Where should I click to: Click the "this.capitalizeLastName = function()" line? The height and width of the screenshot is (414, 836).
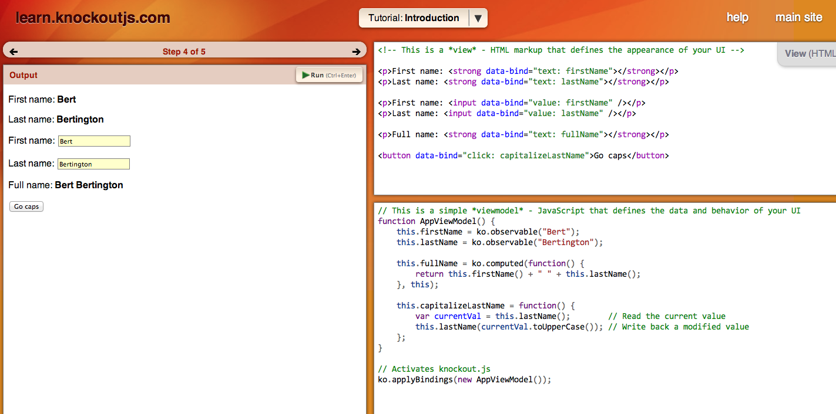point(486,306)
